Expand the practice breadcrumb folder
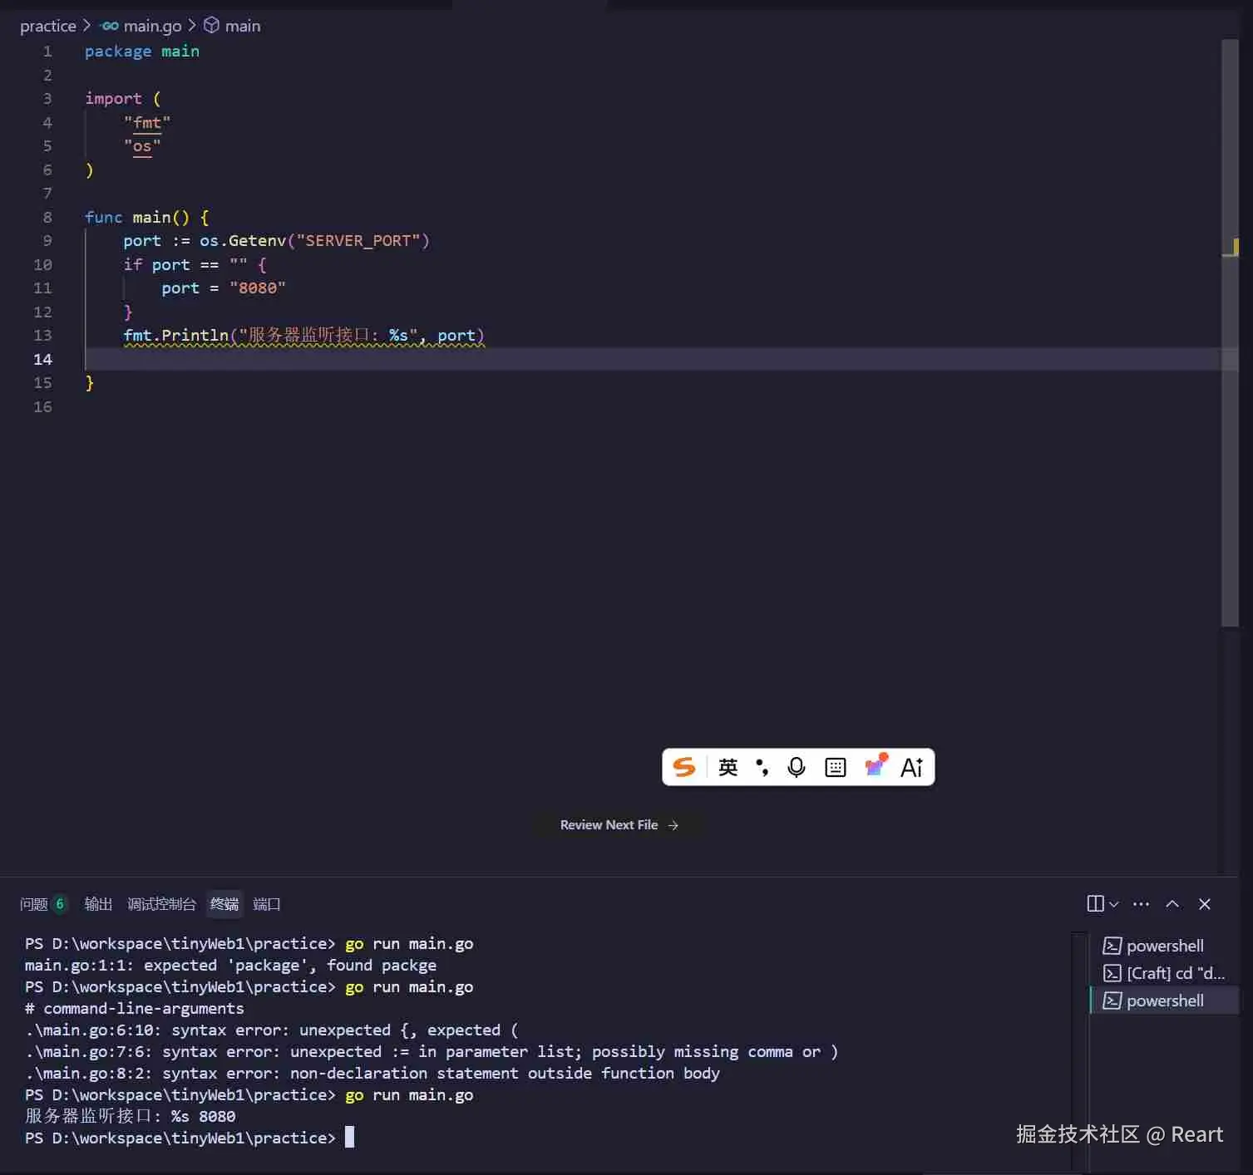Image resolution: width=1253 pixels, height=1175 pixels. 47,26
